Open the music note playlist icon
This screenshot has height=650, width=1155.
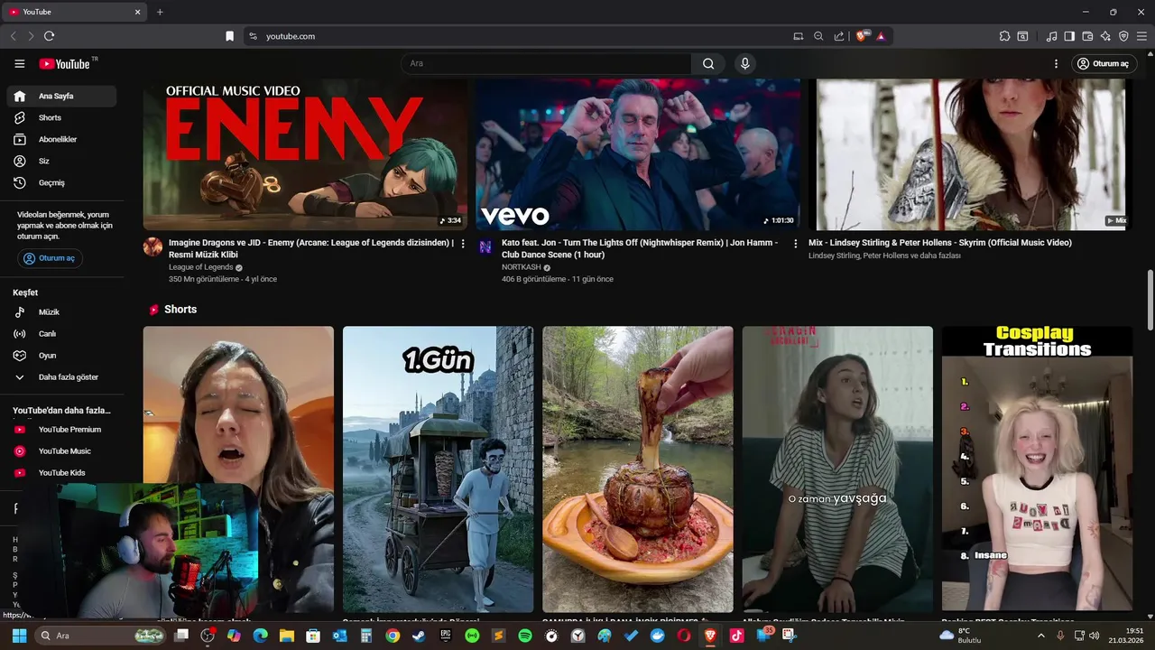click(x=1051, y=36)
